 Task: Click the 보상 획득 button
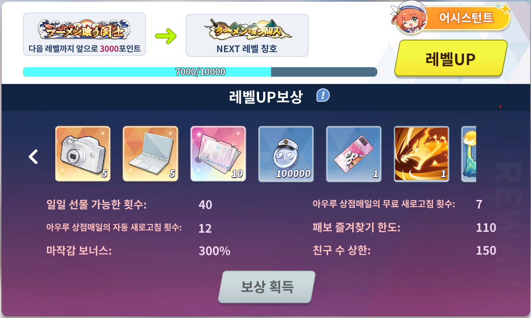267,287
